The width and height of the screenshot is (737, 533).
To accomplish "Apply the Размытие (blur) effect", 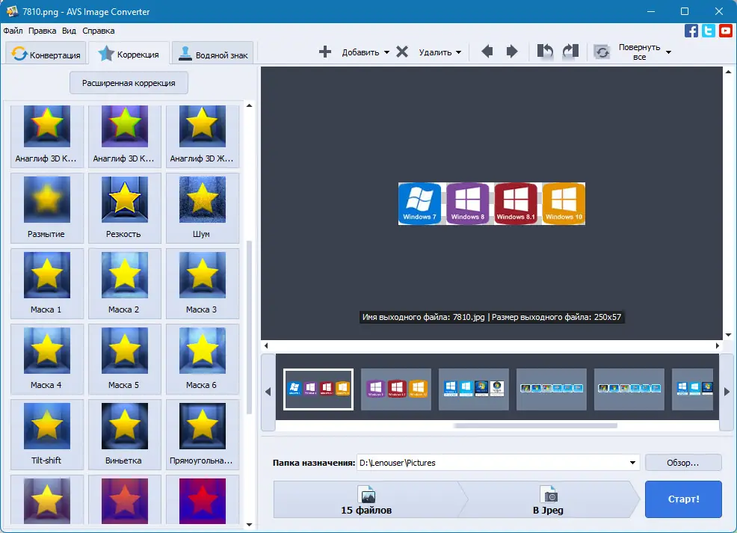I will pos(46,208).
